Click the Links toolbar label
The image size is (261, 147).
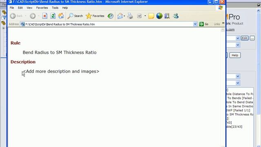pos(217,24)
